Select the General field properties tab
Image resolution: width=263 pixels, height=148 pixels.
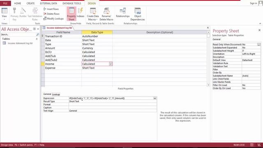pyautogui.click(x=47, y=94)
